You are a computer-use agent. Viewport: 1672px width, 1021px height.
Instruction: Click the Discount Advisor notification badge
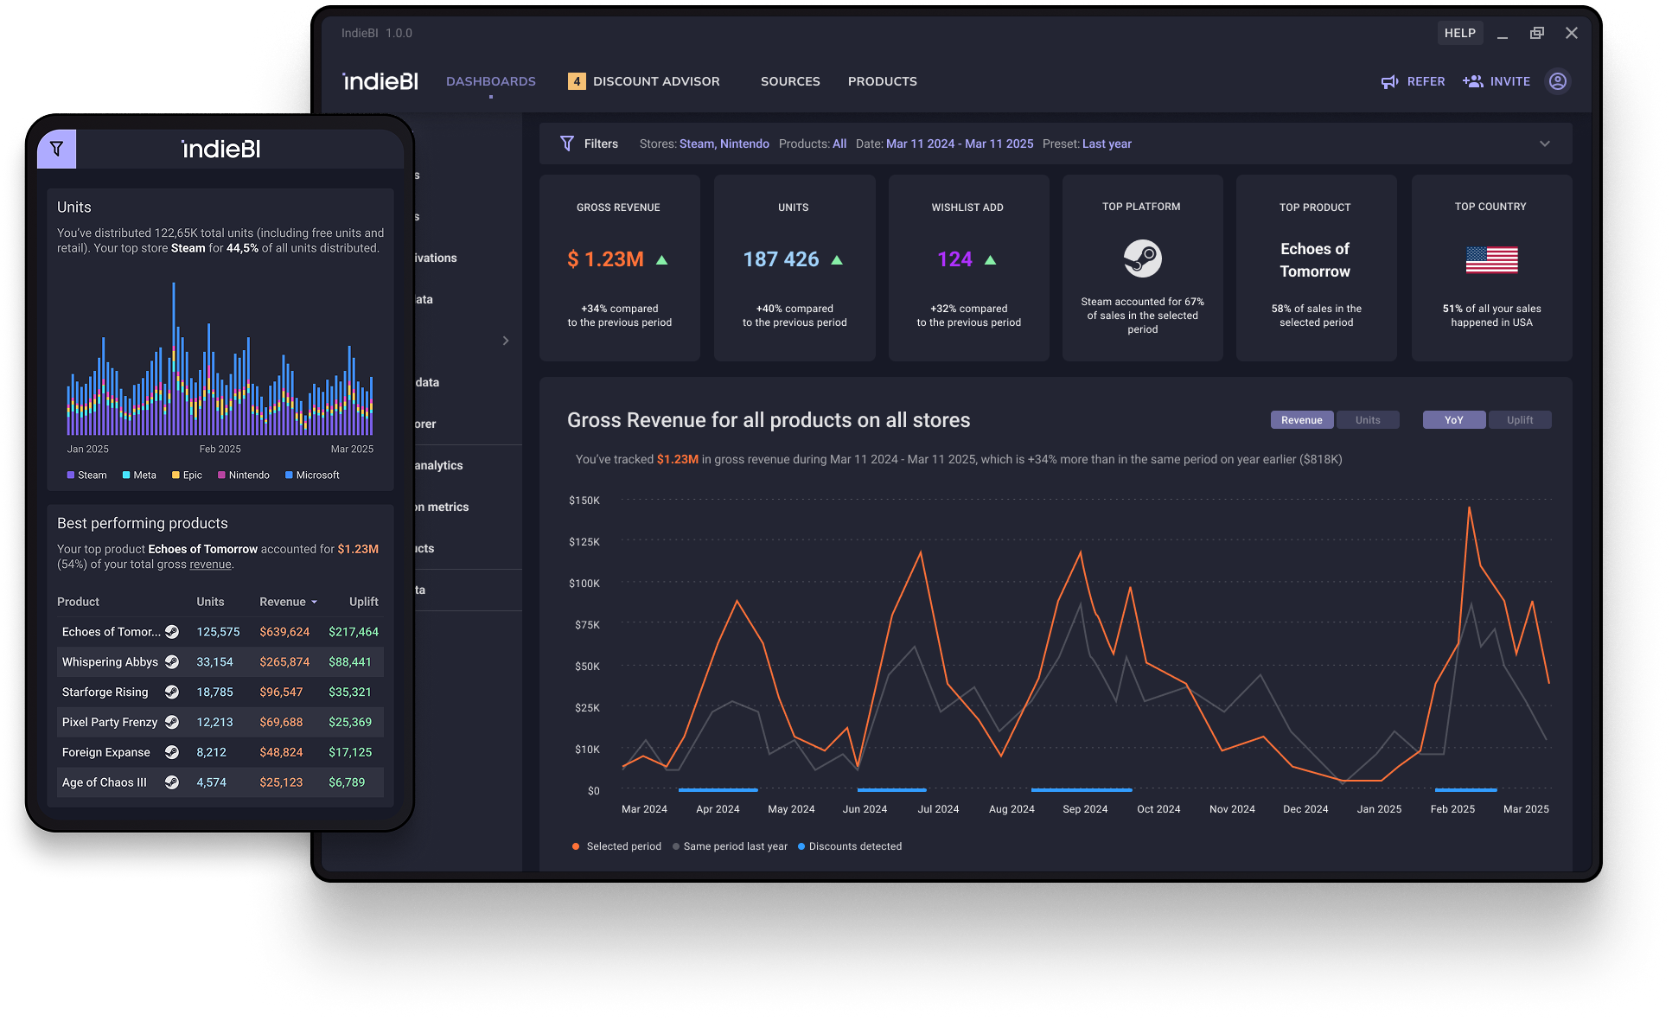click(576, 81)
